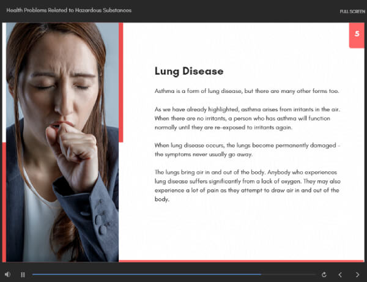Click the 'Lung Disease' heading

(x=188, y=72)
